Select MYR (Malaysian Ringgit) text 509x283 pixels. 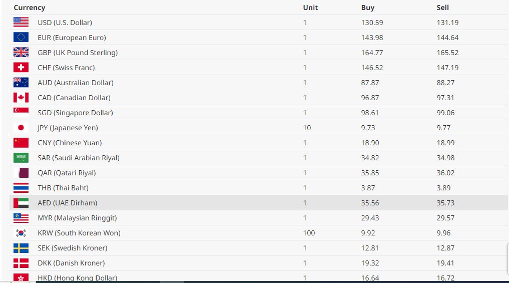[77, 218]
